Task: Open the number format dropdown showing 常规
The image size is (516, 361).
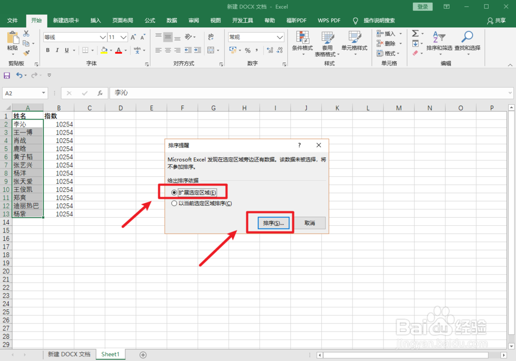Action: pos(256,37)
